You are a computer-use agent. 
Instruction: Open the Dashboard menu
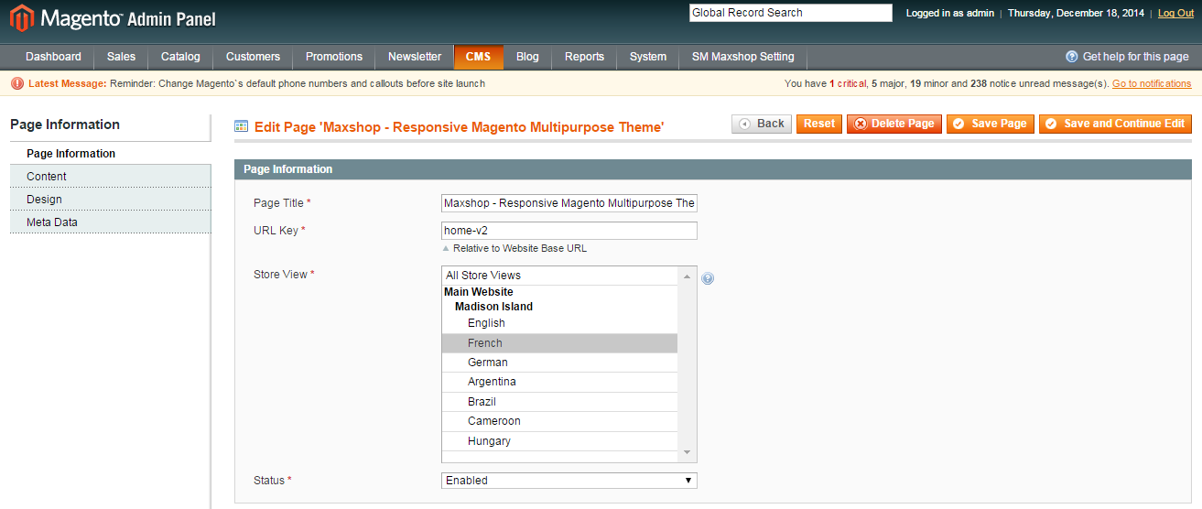[53, 57]
